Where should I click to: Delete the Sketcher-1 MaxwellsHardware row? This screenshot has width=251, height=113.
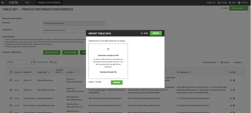[234, 80]
